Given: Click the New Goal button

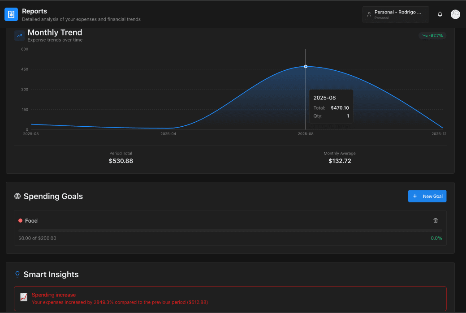Looking at the screenshot, I should 427,196.
